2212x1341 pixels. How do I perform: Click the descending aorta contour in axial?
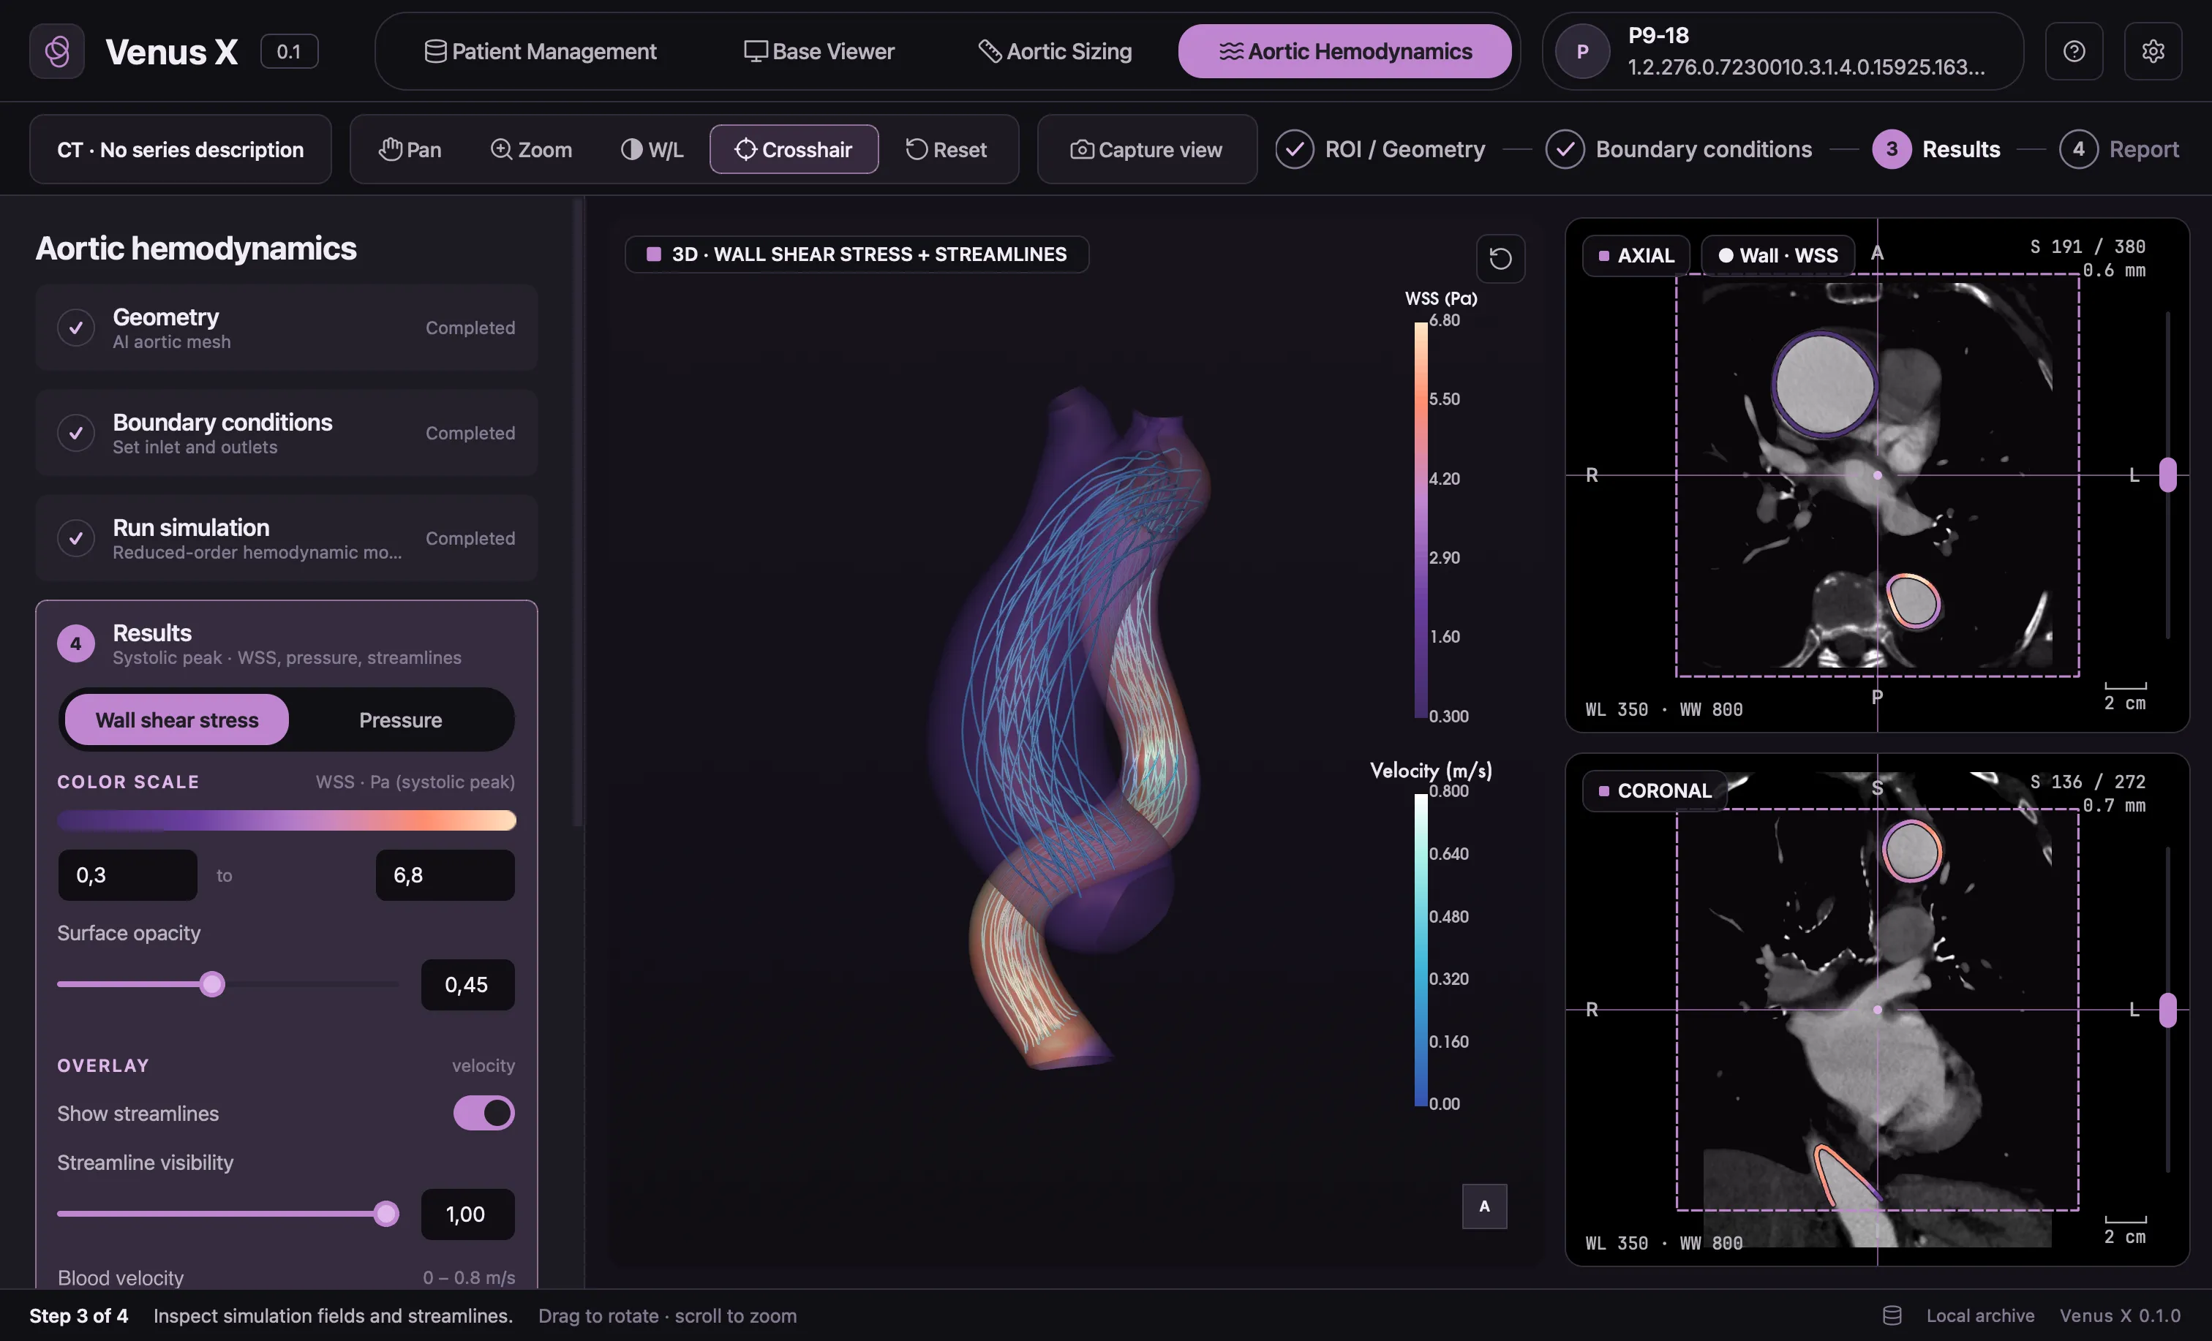(x=1913, y=600)
